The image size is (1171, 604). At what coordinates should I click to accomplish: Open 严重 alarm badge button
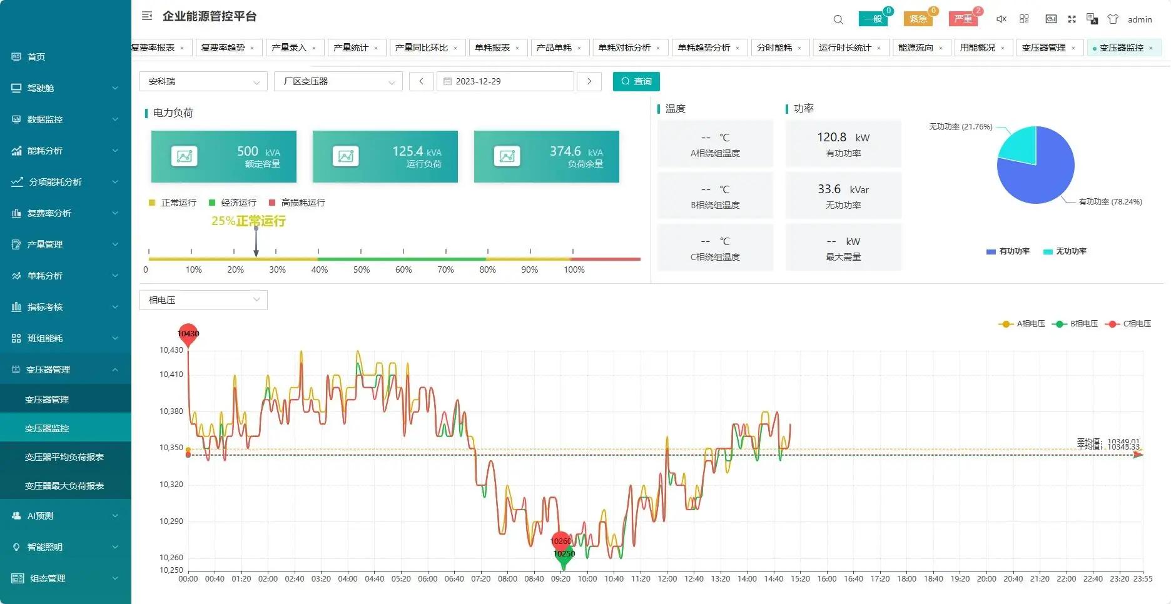963,19
